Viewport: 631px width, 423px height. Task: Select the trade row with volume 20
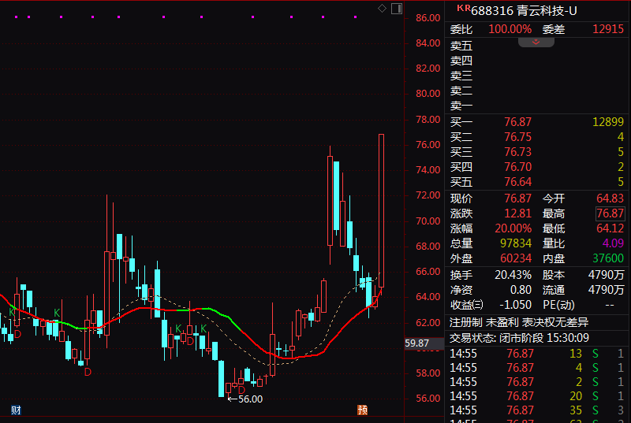pyautogui.click(x=538, y=395)
